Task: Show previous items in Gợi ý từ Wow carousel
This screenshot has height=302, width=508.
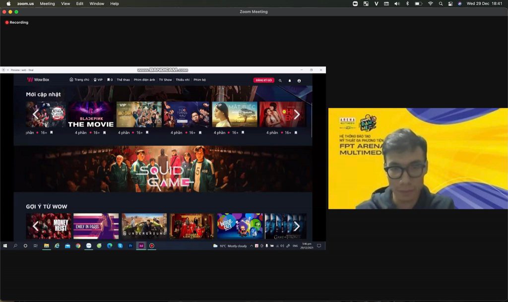Action: [x=36, y=226]
